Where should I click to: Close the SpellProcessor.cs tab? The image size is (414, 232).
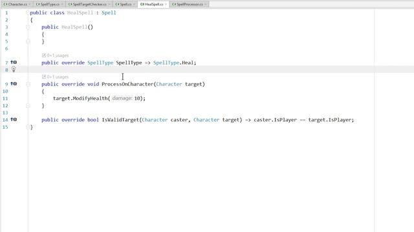[x=206, y=5]
